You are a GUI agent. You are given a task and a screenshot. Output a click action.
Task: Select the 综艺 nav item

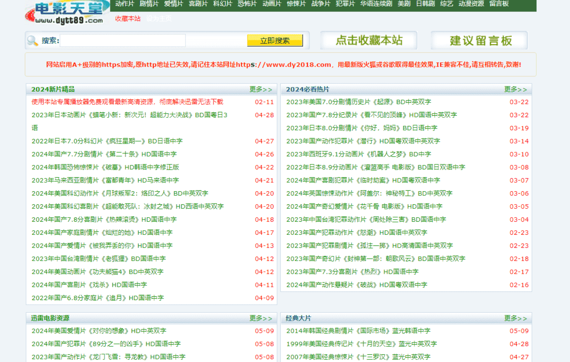[x=446, y=4]
